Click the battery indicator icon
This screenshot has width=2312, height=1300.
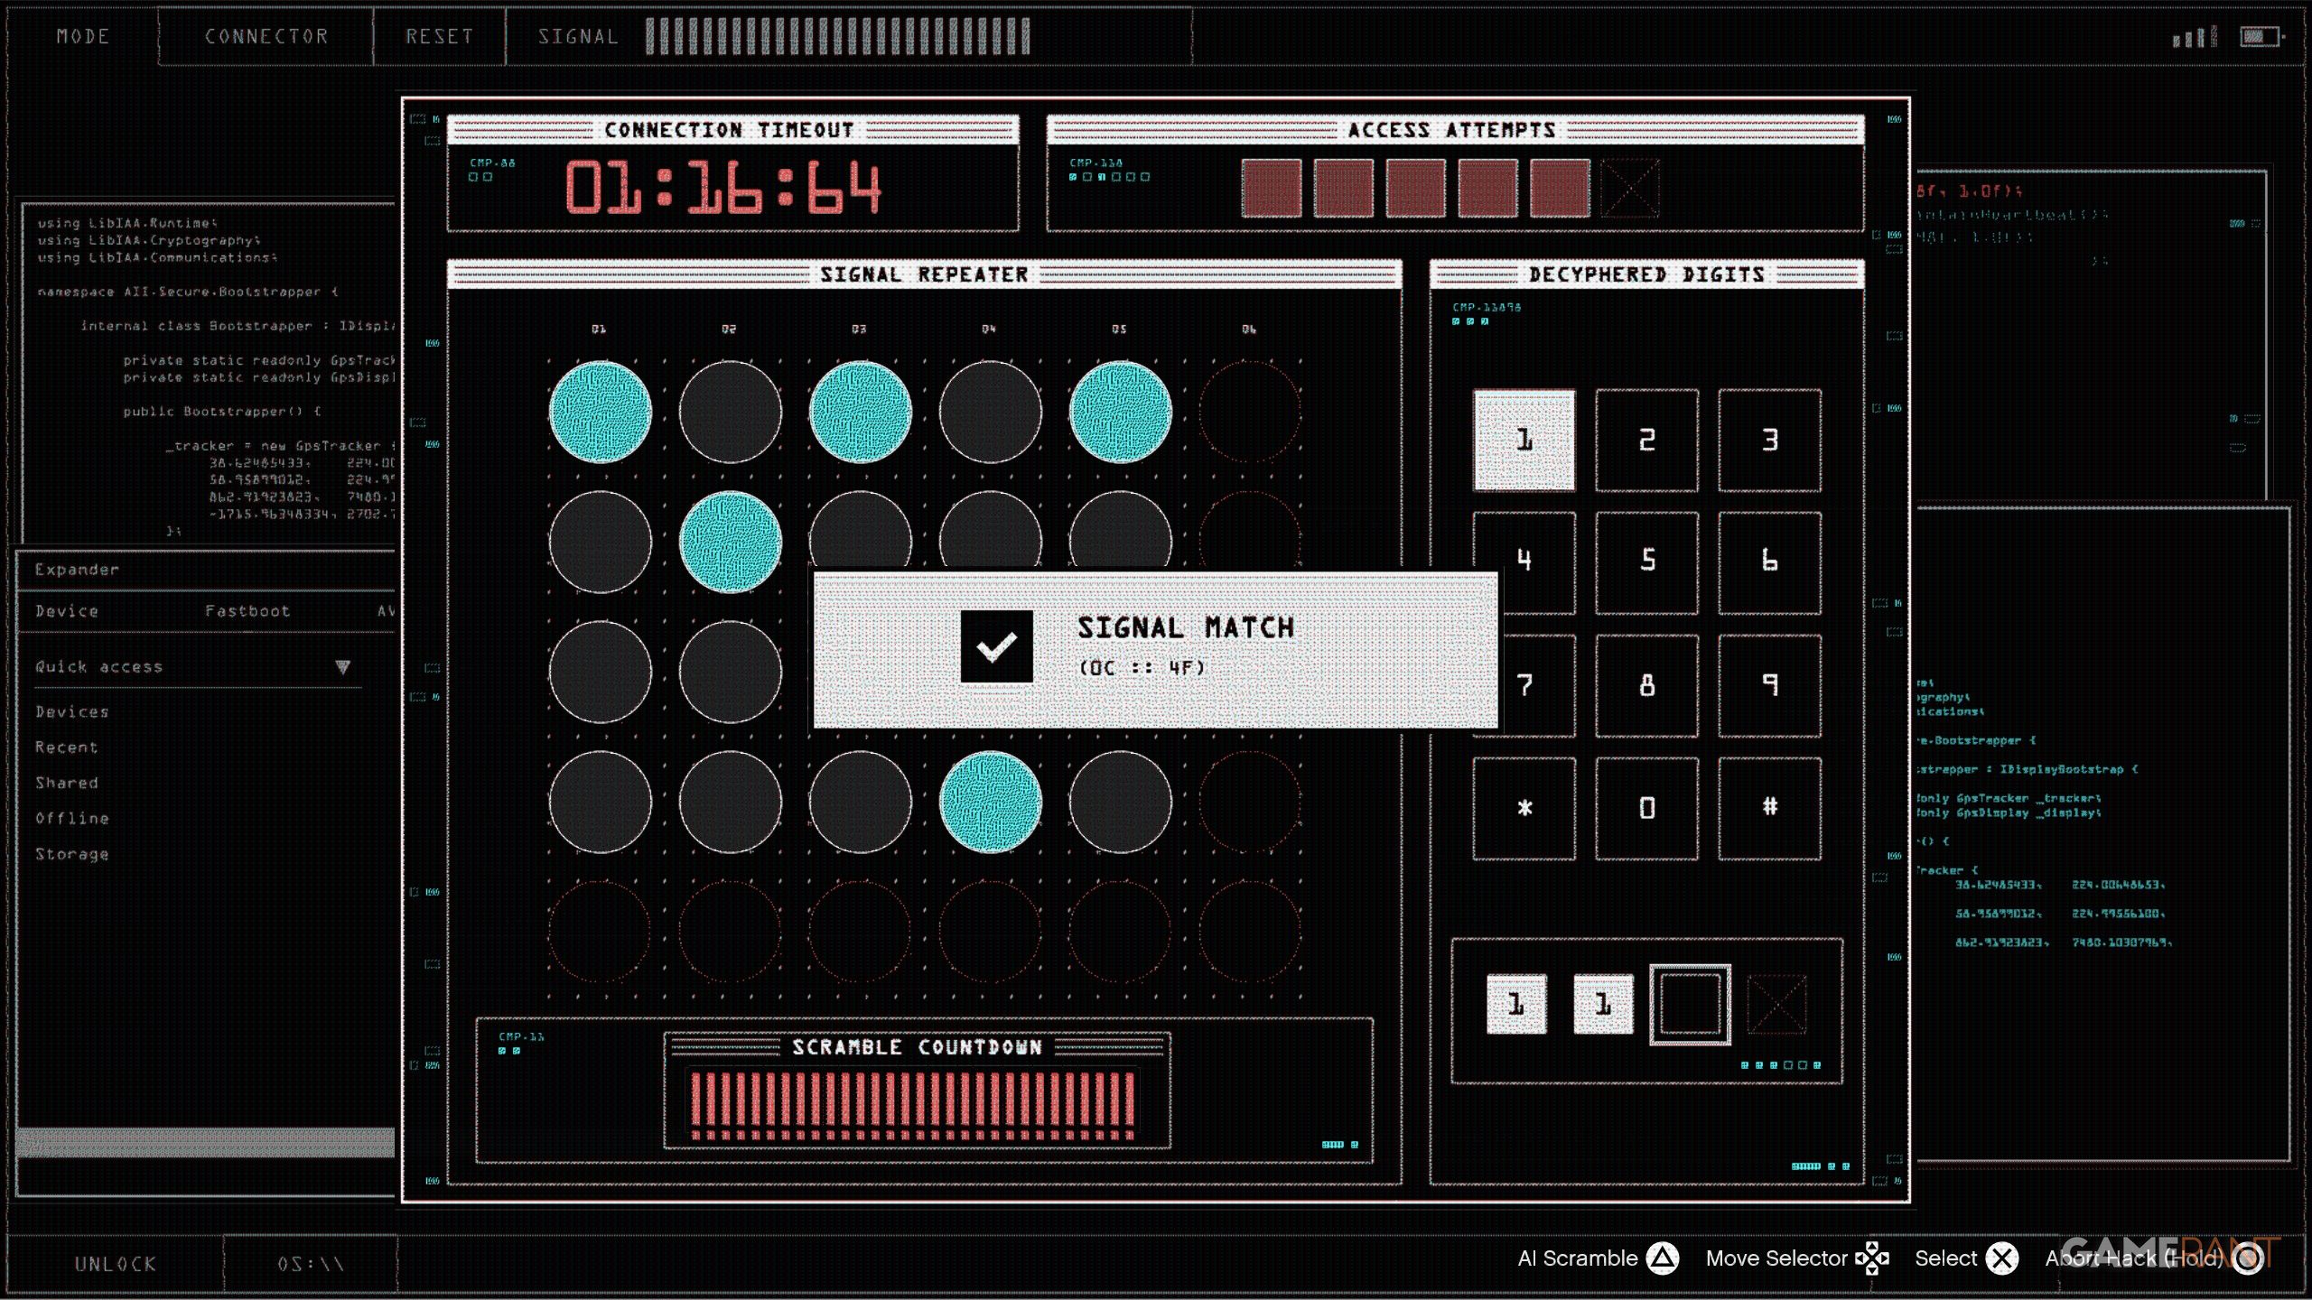pyautogui.click(x=2261, y=37)
